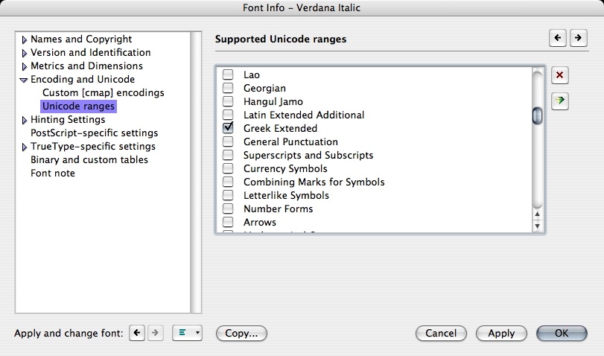604x356 pixels.
Task: Enable the Georgian checkbox
Action: [228, 88]
